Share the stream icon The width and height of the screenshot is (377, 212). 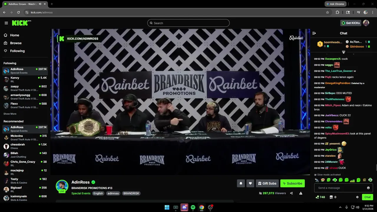click(x=291, y=193)
